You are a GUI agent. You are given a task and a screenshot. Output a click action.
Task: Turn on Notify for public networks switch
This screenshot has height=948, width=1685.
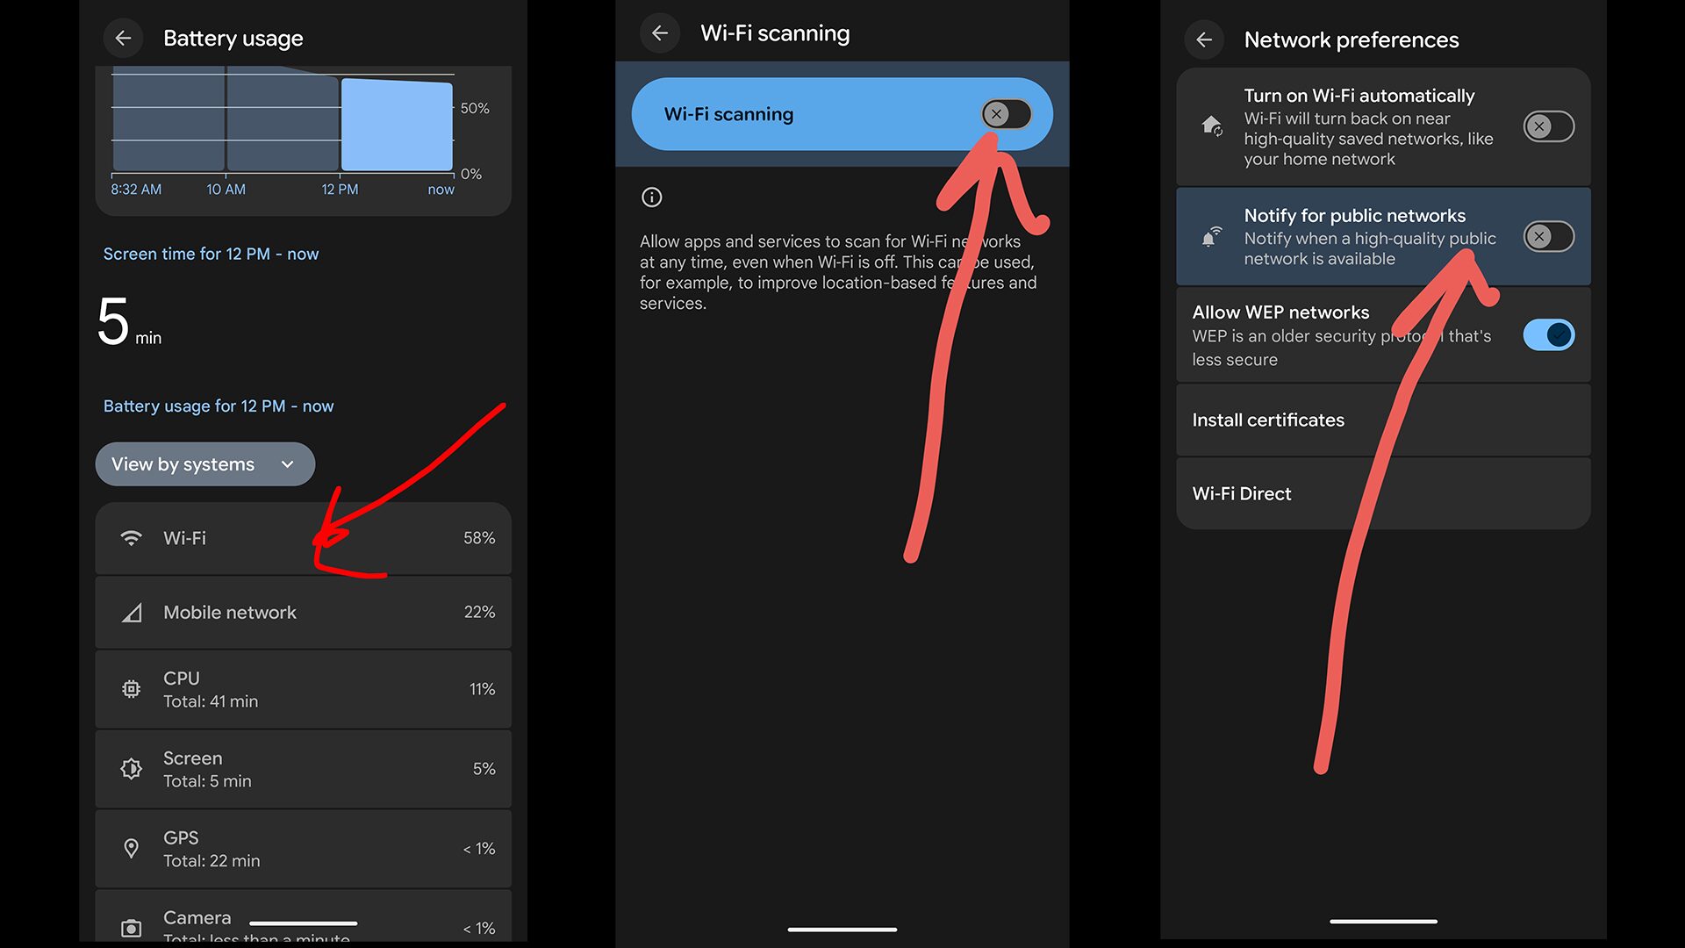click(1548, 237)
